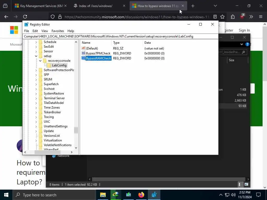The image size is (267, 200).
Task: Select the VersionsList key
Action: tap(52, 135)
